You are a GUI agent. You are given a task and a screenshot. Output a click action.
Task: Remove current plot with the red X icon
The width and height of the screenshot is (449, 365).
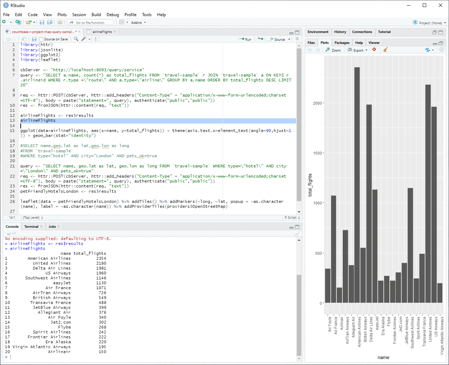click(374, 50)
